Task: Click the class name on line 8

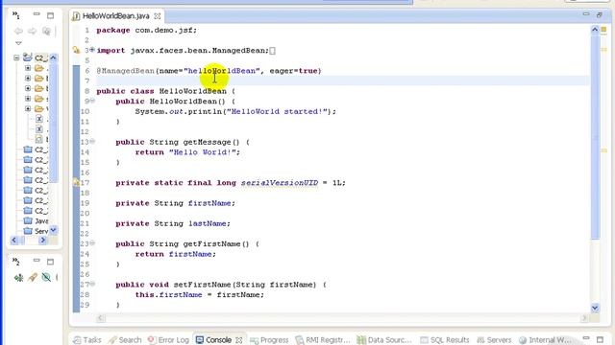Action: pos(192,91)
